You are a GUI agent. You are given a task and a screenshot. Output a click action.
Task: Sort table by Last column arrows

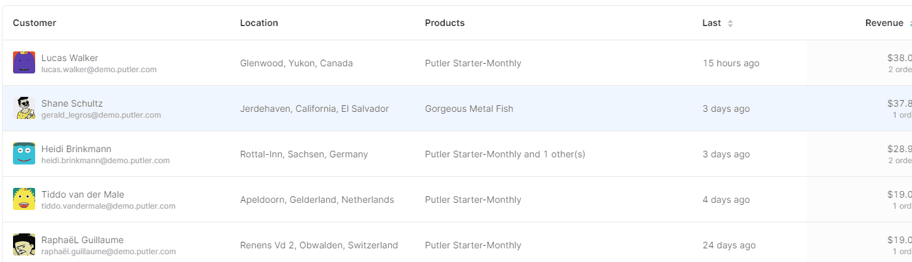point(730,23)
